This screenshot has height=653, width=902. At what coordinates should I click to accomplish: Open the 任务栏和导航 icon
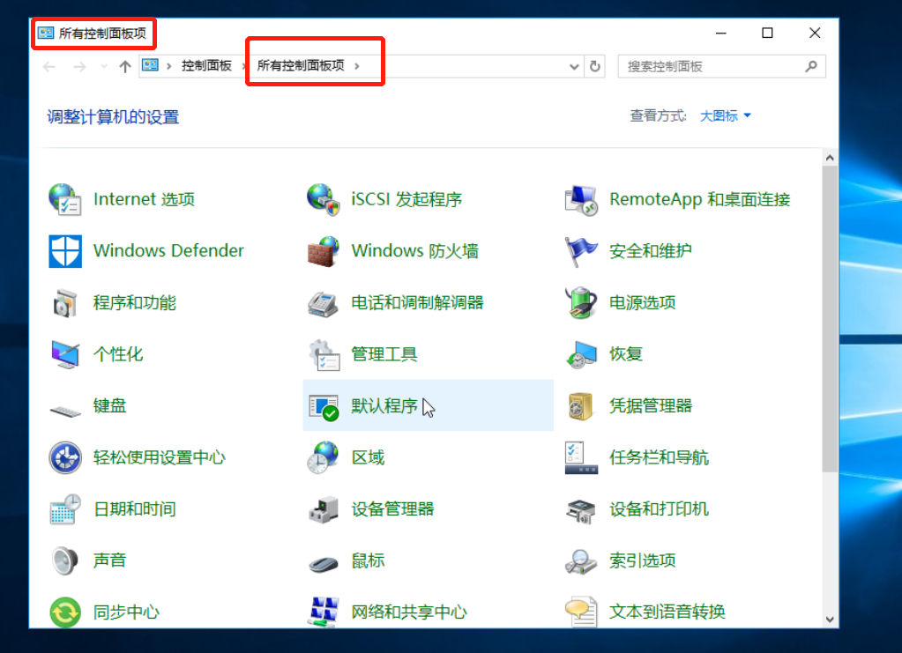581,457
